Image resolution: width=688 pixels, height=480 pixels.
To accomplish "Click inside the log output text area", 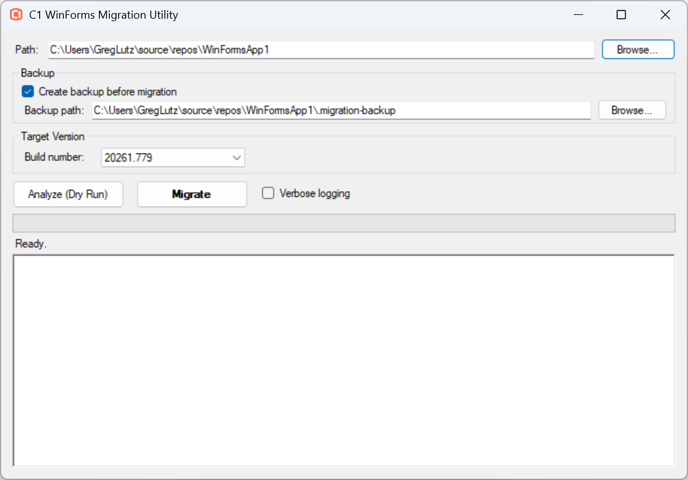I will [344, 360].
